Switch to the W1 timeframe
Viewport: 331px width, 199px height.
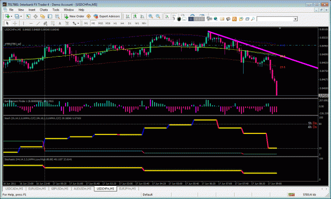137,23
